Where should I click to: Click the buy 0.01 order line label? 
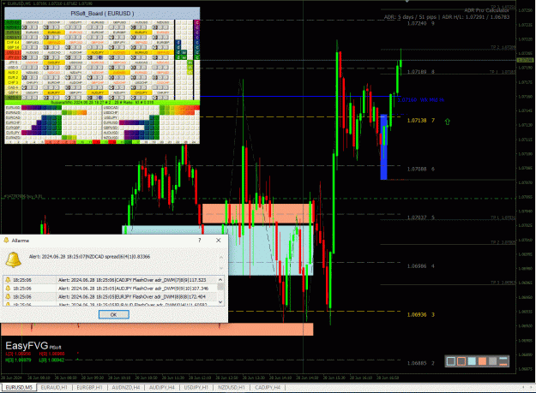pos(22,196)
